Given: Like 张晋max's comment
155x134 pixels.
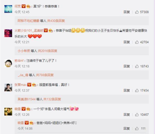Looking at the screenshot, I should (x=137, y=90).
